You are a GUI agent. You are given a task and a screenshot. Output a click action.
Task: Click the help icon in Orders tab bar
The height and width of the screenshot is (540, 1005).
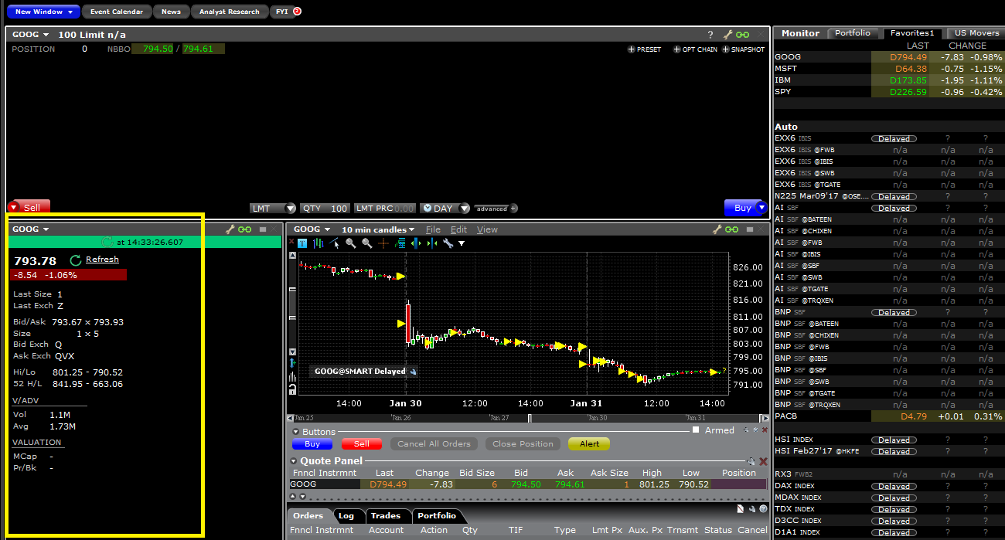(x=763, y=509)
